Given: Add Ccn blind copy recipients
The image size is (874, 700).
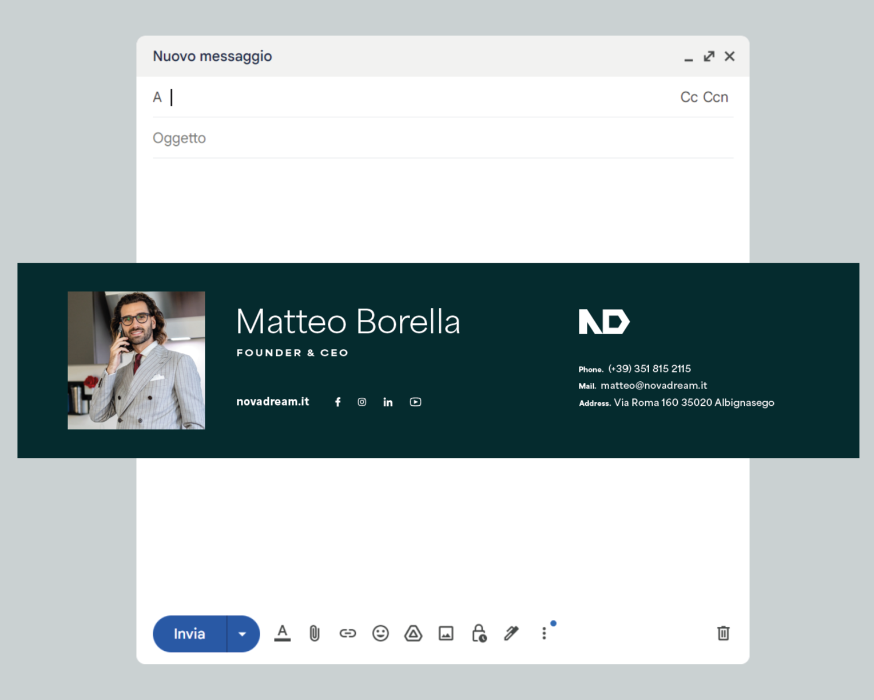Looking at the screenshot, I should (716, 97).
